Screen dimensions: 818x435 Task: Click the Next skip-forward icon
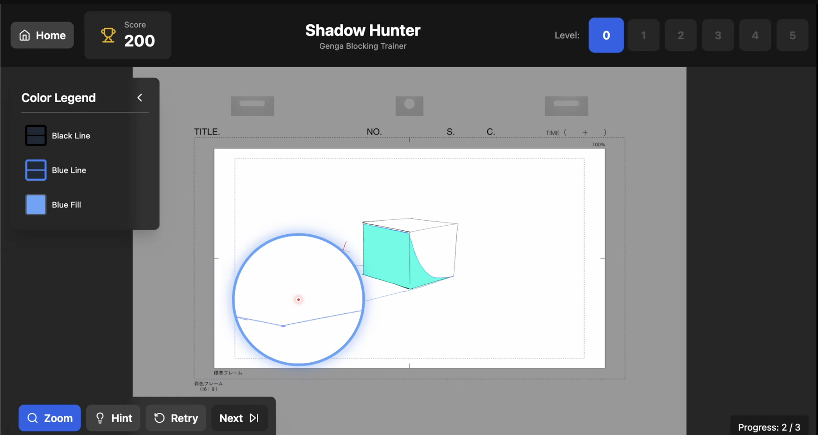point(254,418)
